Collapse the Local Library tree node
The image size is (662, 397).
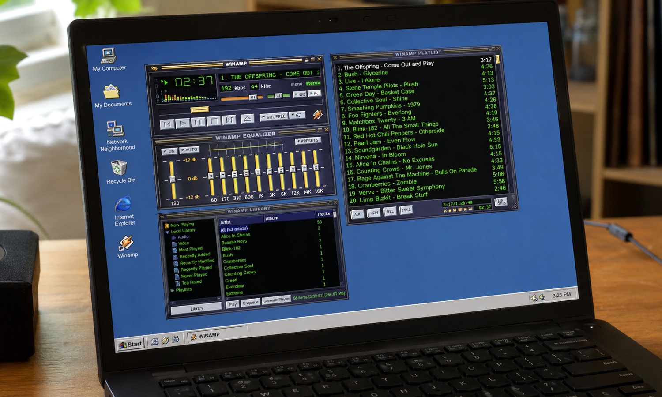pyautogui.click(x=168, y=232)
